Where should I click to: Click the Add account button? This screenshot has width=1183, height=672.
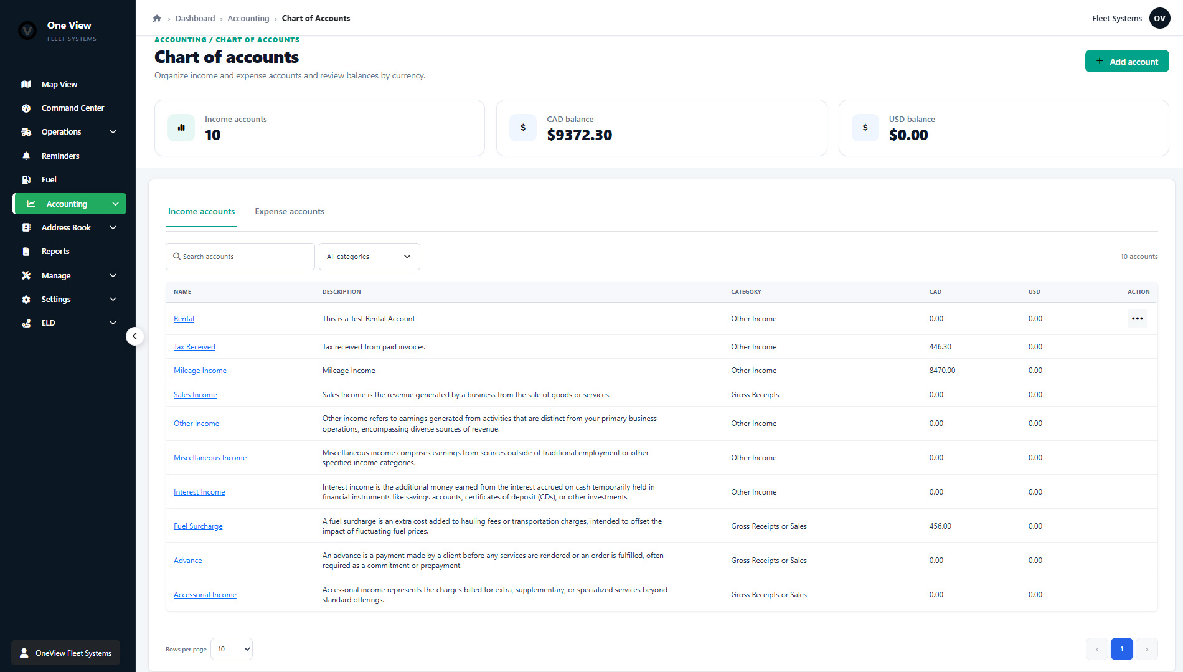pos(1127,61)
